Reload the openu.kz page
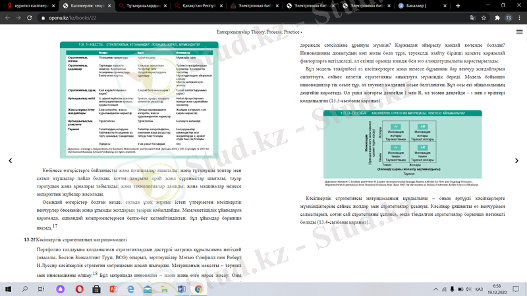The height and width of the screenshot is (296, 527). [x=30, y=18]
